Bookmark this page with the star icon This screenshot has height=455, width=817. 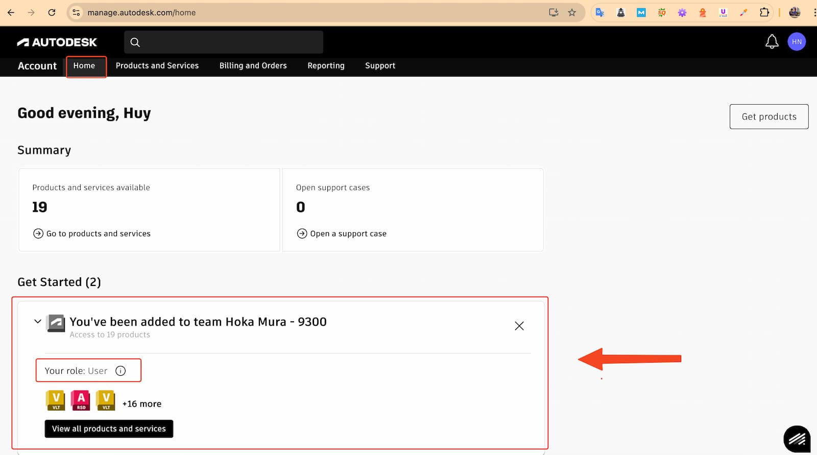coord(572,12)
